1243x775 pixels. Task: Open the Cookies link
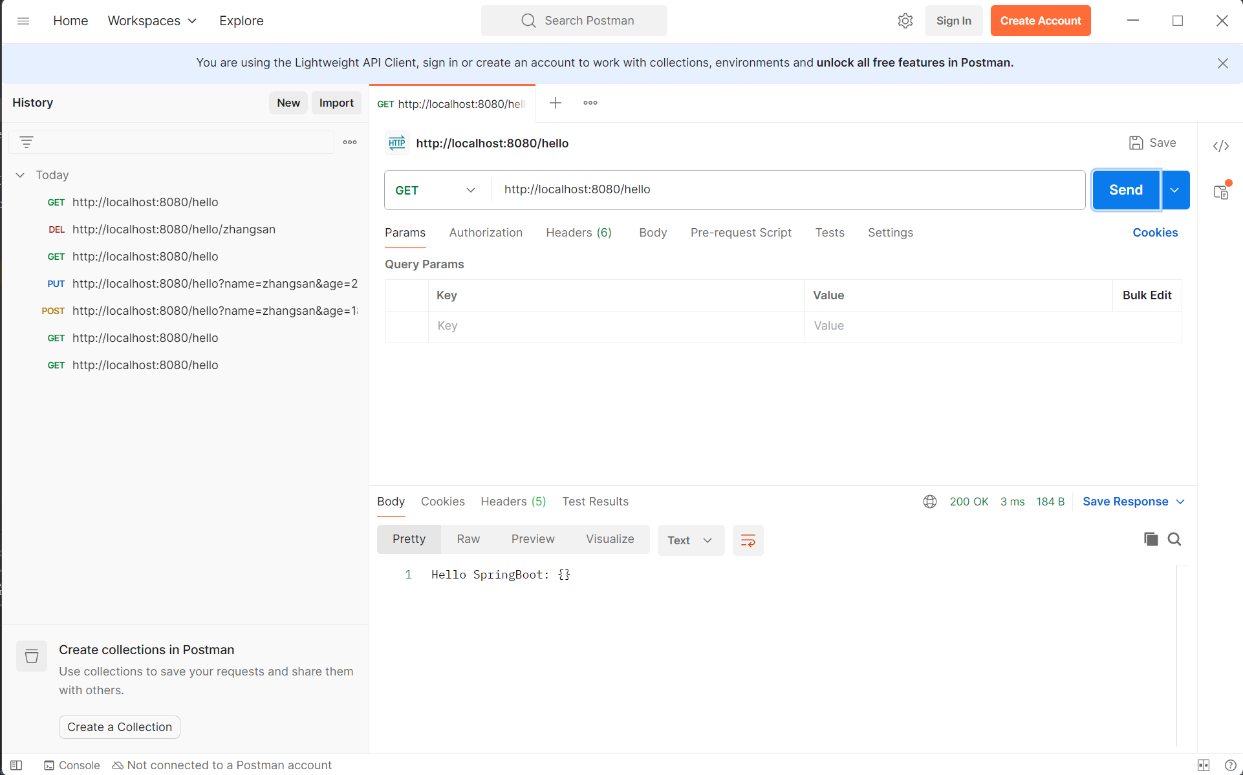click(1155, 233)
